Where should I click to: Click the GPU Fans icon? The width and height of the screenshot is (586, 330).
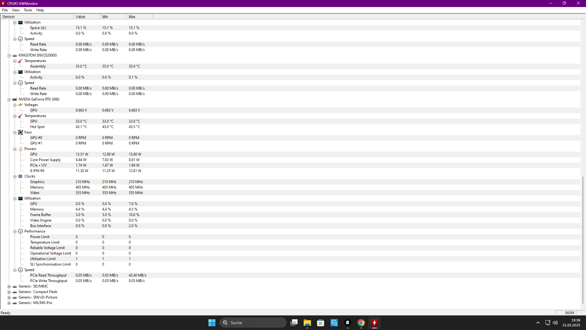point(20,132)
